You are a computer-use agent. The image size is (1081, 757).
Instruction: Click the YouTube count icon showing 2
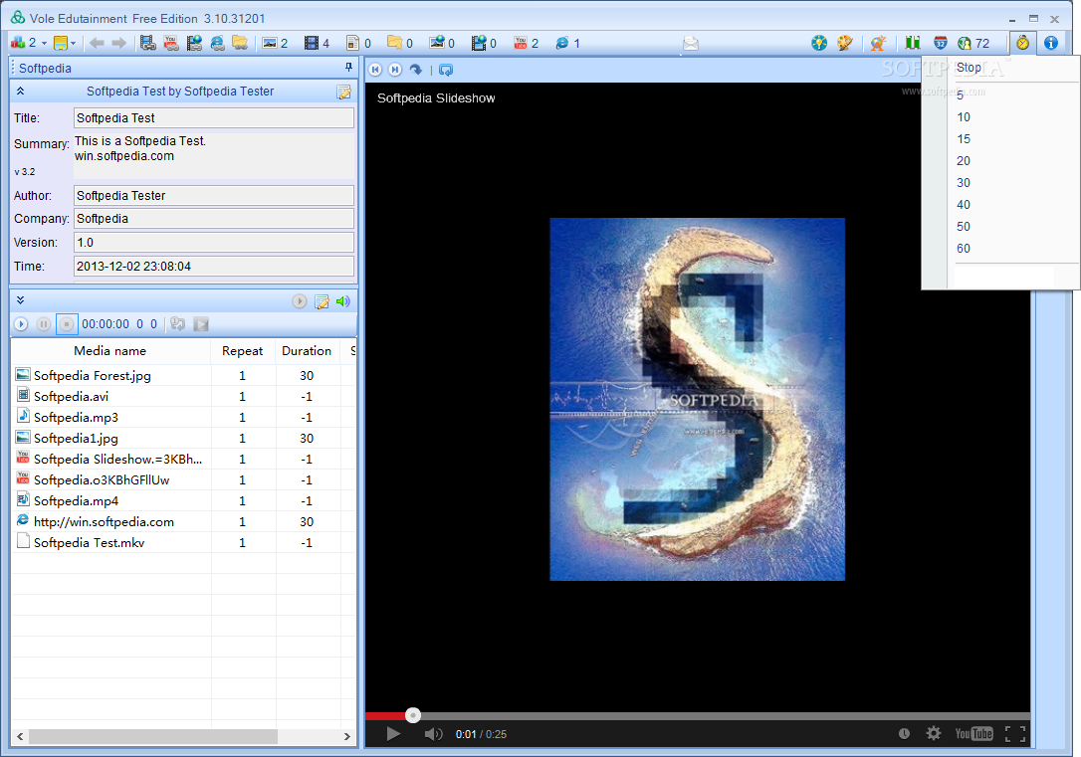[521, 43]
